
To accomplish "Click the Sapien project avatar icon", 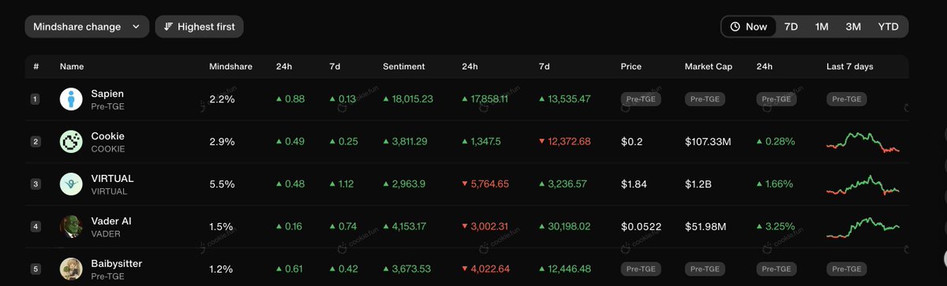I will (x=71, y=99).
